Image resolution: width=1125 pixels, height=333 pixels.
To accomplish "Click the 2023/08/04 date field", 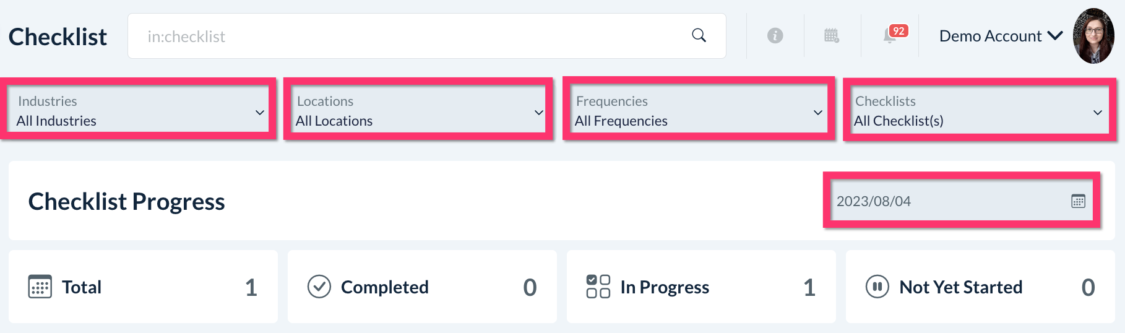I will pyautogui.click(x=947, y=201).
